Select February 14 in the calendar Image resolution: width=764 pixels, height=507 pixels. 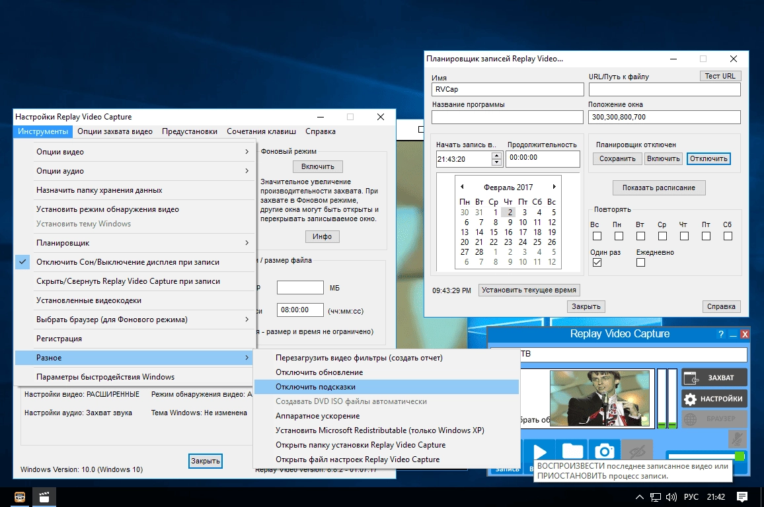coord(479,232)
